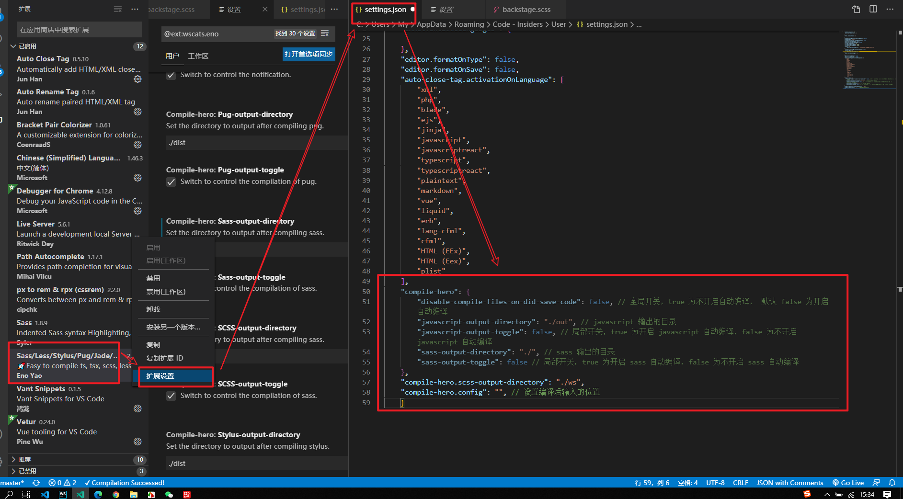Uncheck 'Switch to control the compilation of sass'
This screenshot has width=903, height=499.
(x=171, y=396)
